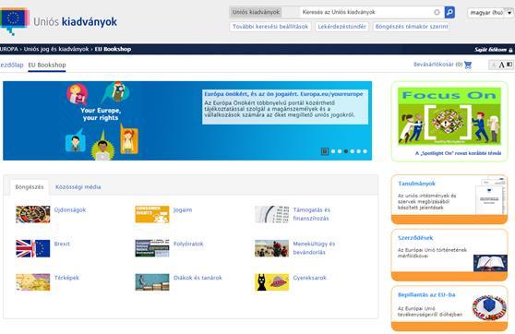The height and width of the screenshot is (334, 515).
Task: Focus the Keresés az Uniós kiadványok search field
Action: click(366, 13)
